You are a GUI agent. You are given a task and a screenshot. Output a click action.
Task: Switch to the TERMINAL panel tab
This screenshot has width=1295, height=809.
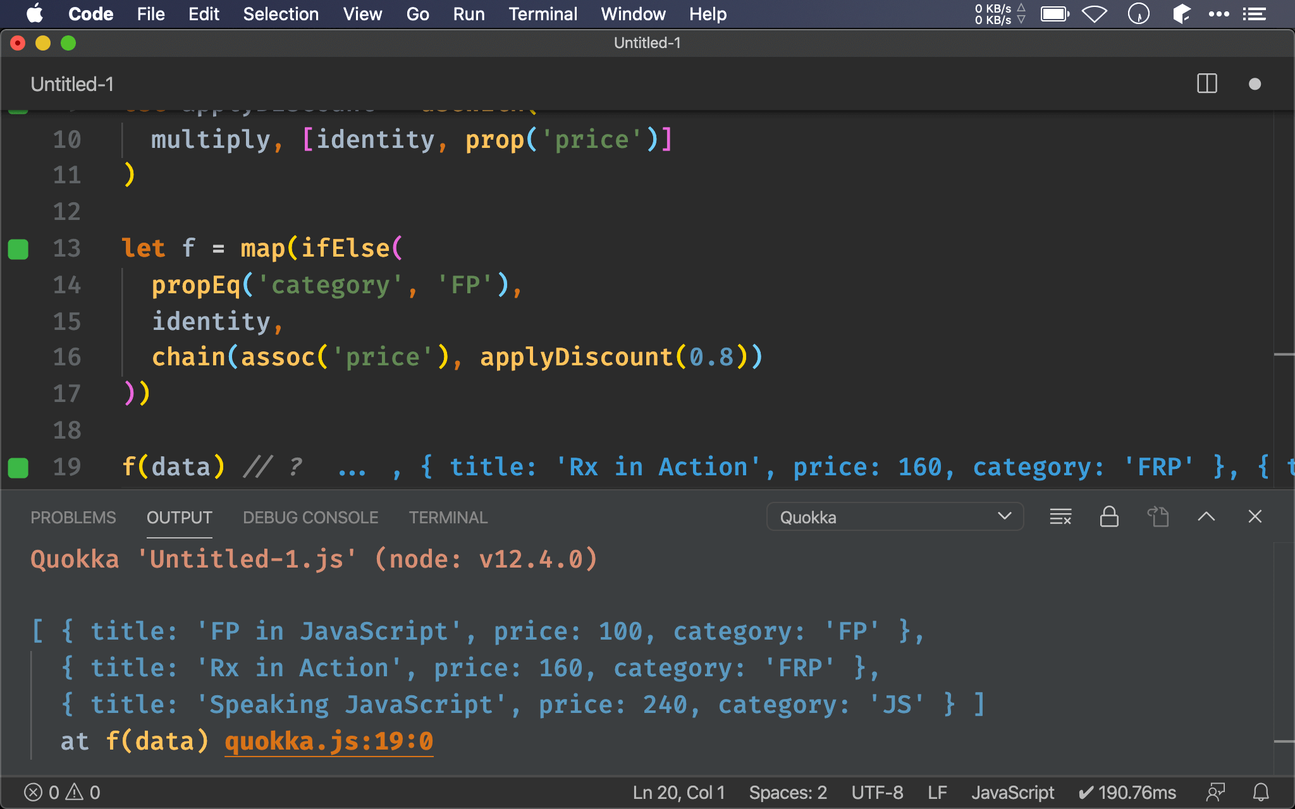click(x=448, y=518)
